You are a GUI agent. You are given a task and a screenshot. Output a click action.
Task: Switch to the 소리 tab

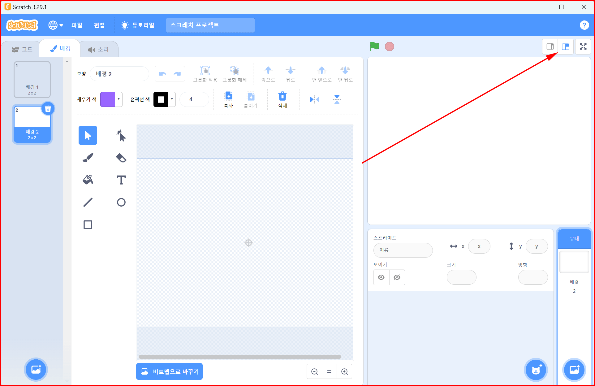point(98,50)
